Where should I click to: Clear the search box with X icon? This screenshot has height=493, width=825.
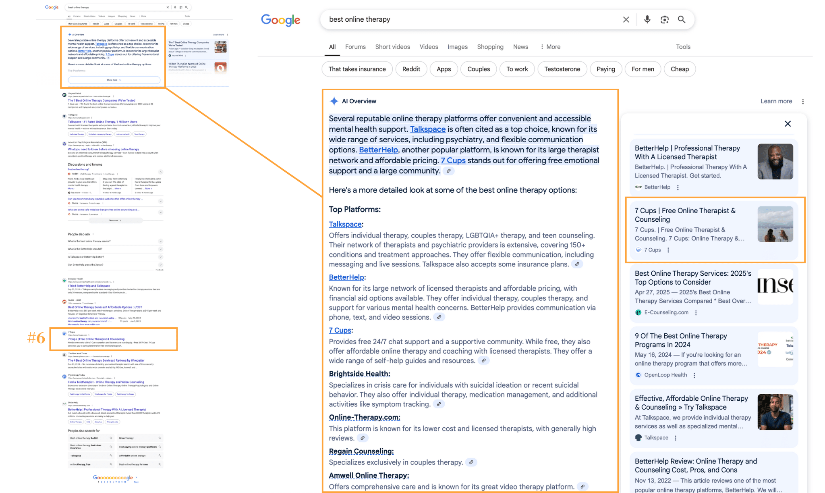[x=626, y=19]
